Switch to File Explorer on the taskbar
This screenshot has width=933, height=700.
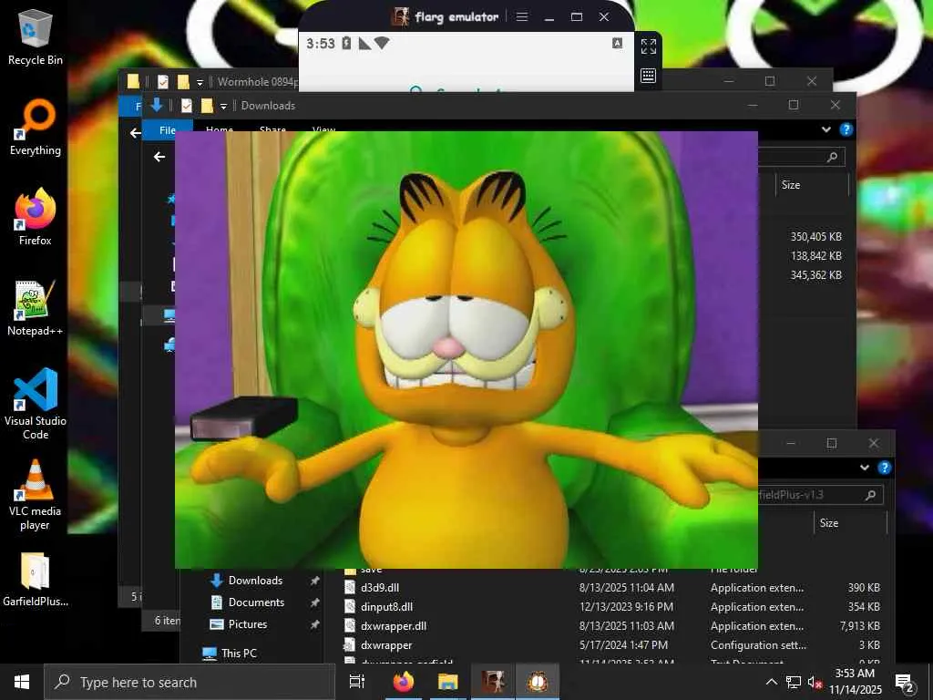click(448, 682)
